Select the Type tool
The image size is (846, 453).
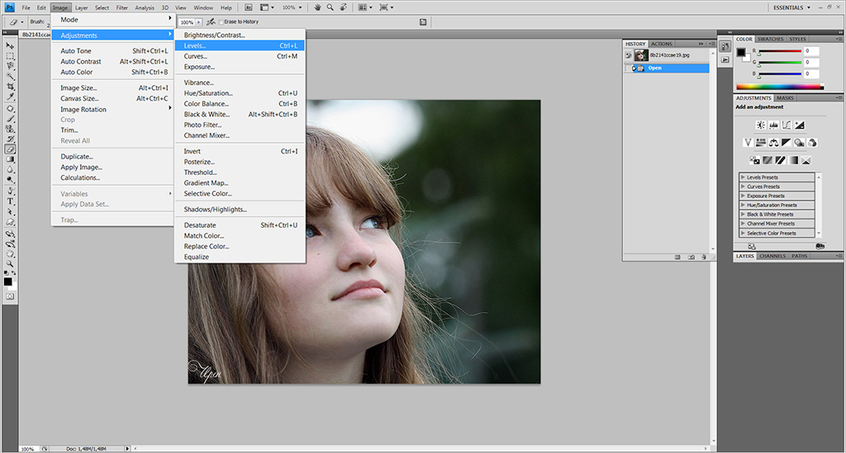click(10, 201)
